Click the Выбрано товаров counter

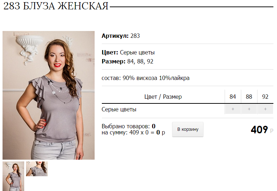pos(129,126)
